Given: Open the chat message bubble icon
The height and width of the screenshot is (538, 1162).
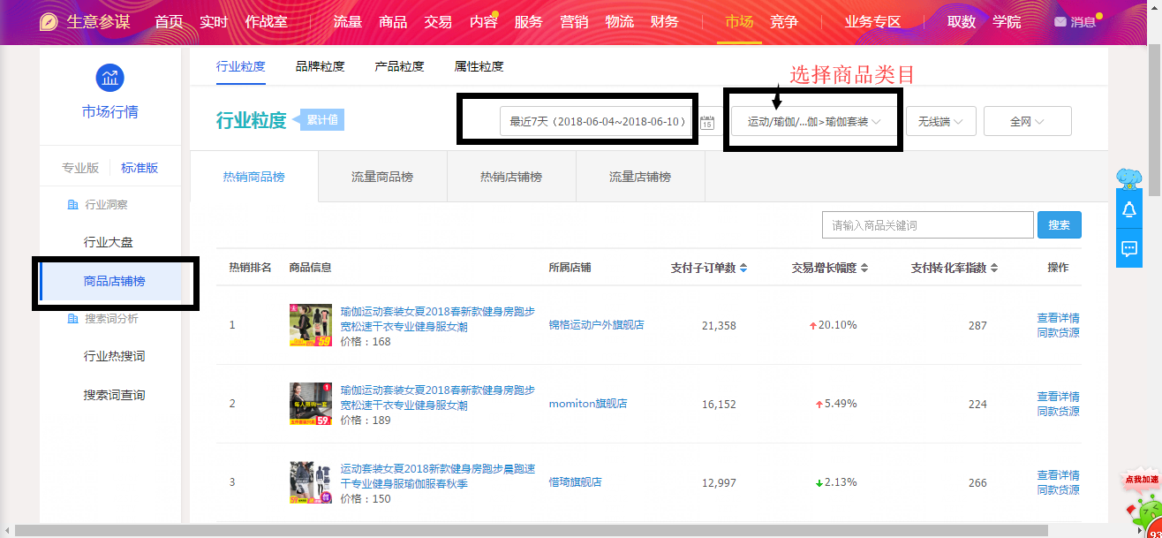Looking at the screenshot, I should click(1128, 249).
